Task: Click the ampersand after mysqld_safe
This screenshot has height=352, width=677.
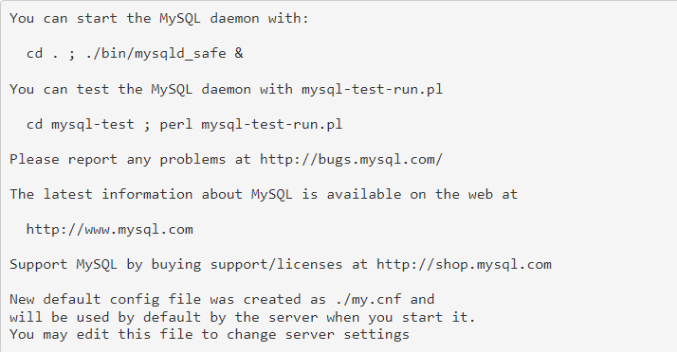Action: click(x=239, y=53)
